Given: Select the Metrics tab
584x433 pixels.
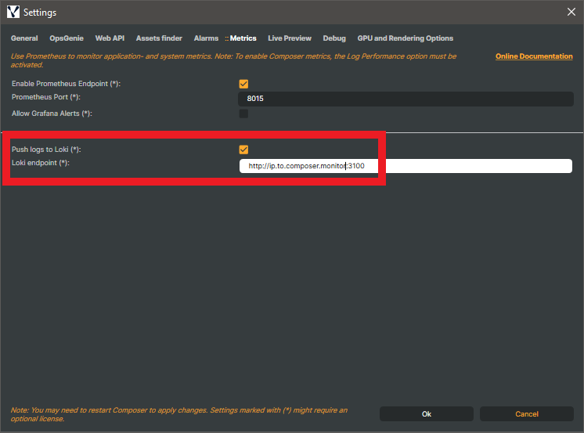Looking at the screenshot, I should tap(243, 38).
